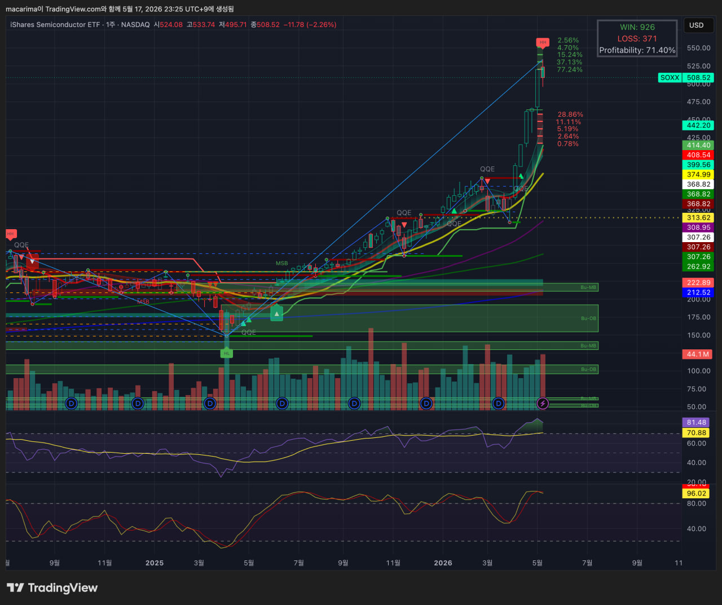The width and height of the screenshot is (722, 605).
Task: Click the high value 고533.74
Action: point(201,25)
